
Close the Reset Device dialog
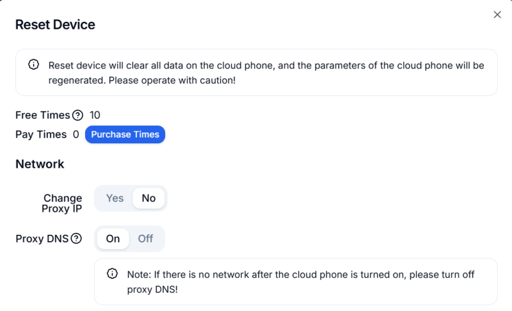click(497, 15)
